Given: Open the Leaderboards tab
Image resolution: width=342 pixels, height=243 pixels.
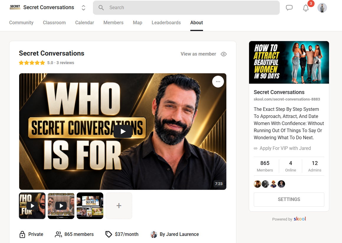Looking at the screenshot, I should 166,22.
